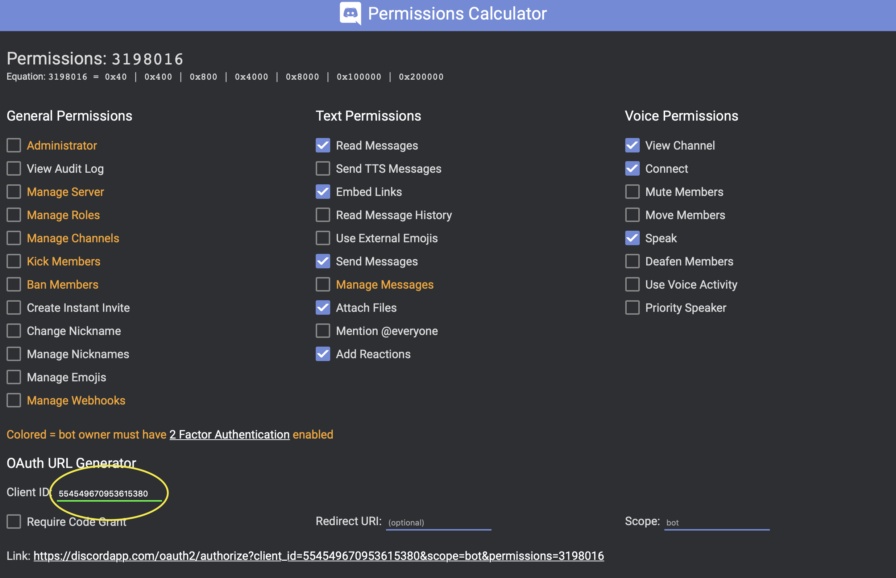896x578 pixels.
Task: Enable Mute Members voice permission
Action: click(632, 192)
